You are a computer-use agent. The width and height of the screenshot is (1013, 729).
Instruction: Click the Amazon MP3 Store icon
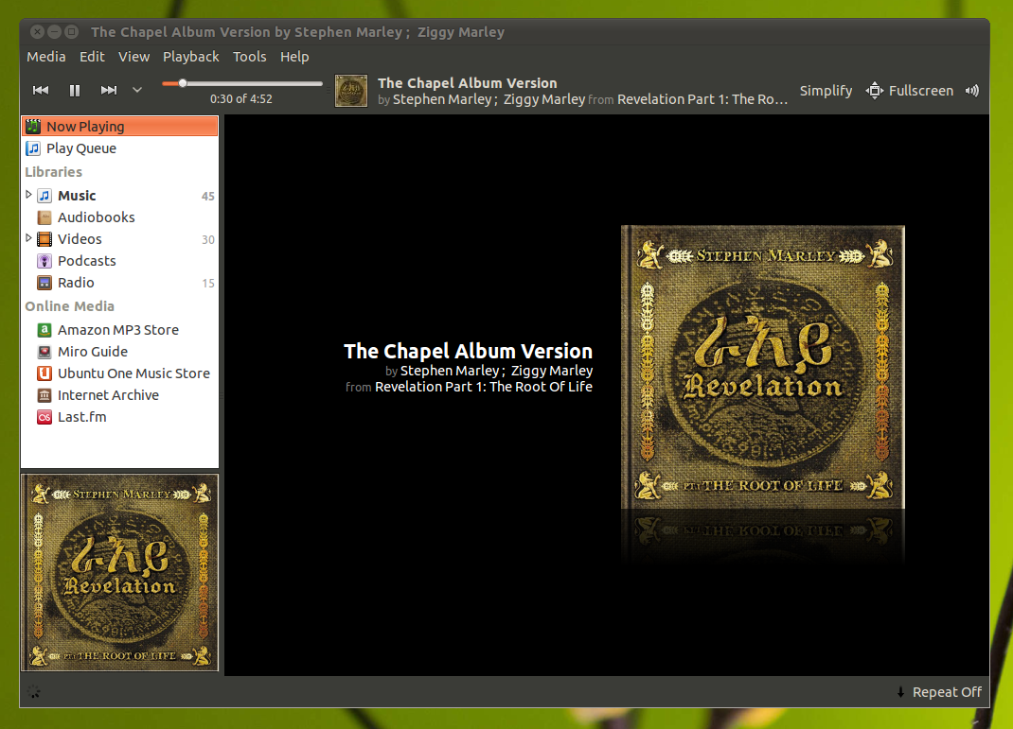pos(44,330)
